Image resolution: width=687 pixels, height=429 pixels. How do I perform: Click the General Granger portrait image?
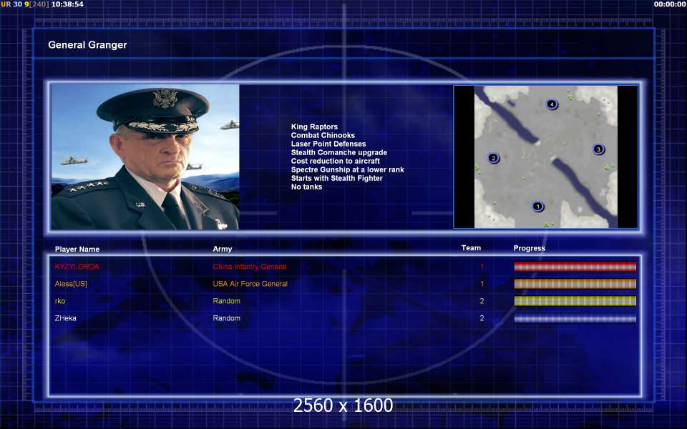pyautogui.click(x=145, y=157)
